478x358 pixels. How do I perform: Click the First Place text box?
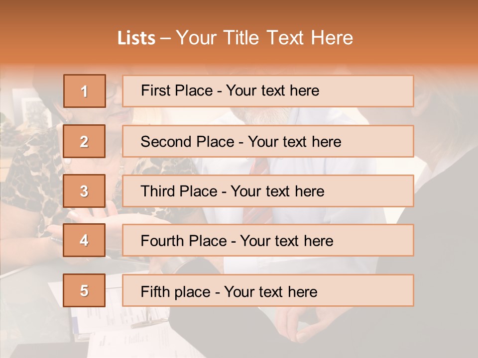coord(268,91)
